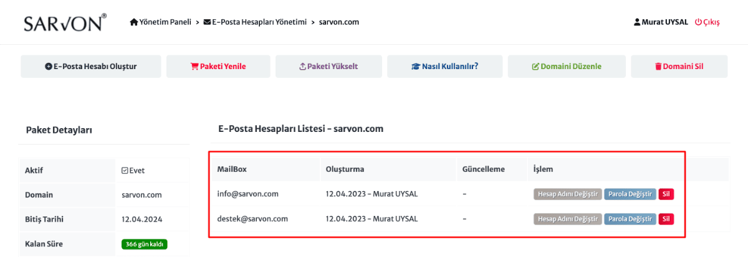Click the home icon in breadcrumb
Viewport: 748px width, 257px height.
pos(133,22)
